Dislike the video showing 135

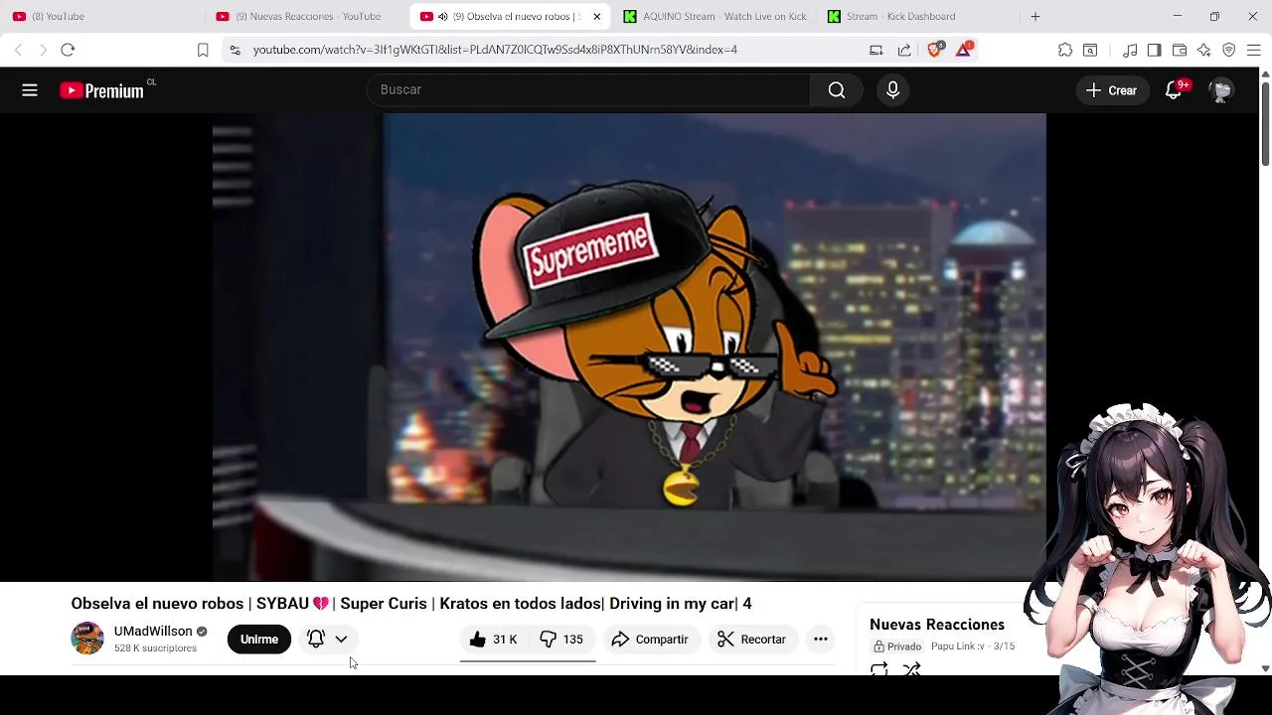pyautogui.click(x=561, y=640)
